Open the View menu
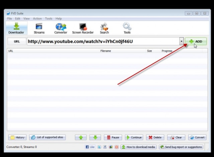The width and height of the screenshot is (214, 157). [27, 19]
